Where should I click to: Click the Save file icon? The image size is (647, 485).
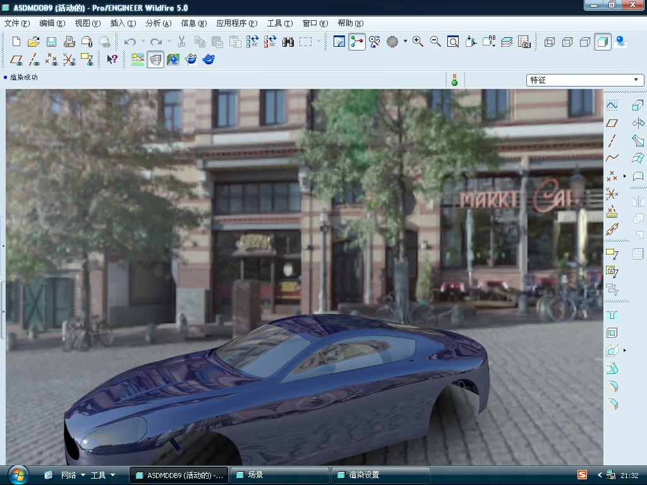51,42
